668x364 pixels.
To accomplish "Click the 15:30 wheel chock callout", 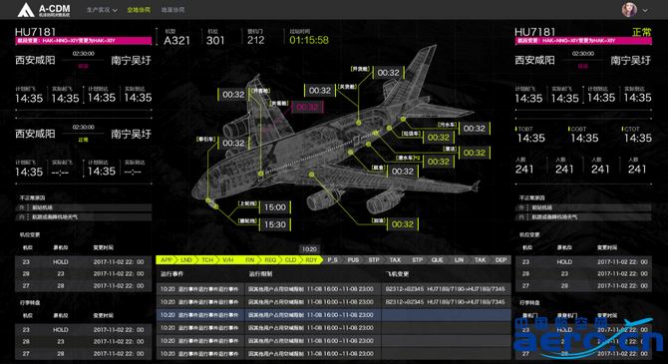I will pyautogui.click(x=275, y=224).
